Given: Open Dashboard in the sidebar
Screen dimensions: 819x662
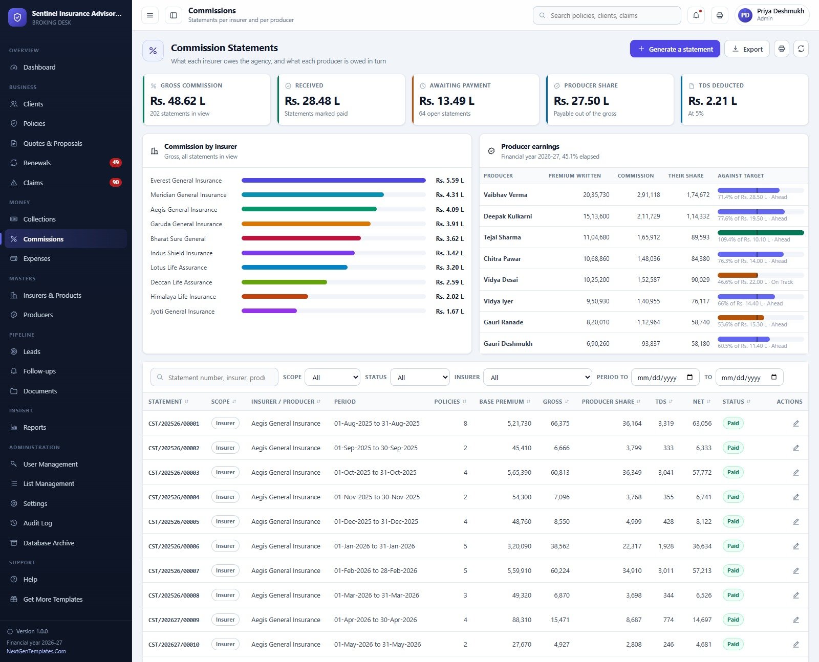Looking at the screenshot, I should pyautogui.click(x=66, y=68).
